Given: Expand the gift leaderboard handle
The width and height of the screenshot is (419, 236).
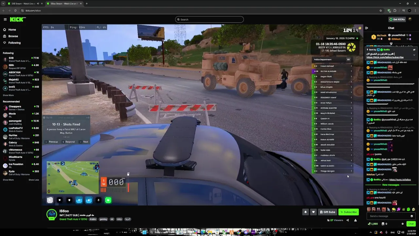Looking at the screenshot, I should pyautogui.click(x=391, y=43).
